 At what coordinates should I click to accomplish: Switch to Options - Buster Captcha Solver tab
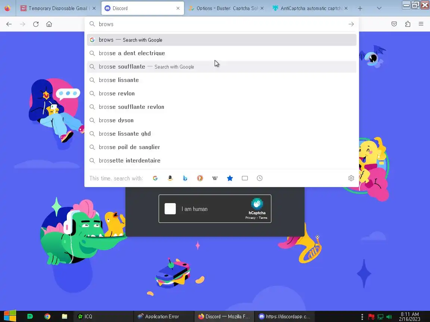pos(227,8)
